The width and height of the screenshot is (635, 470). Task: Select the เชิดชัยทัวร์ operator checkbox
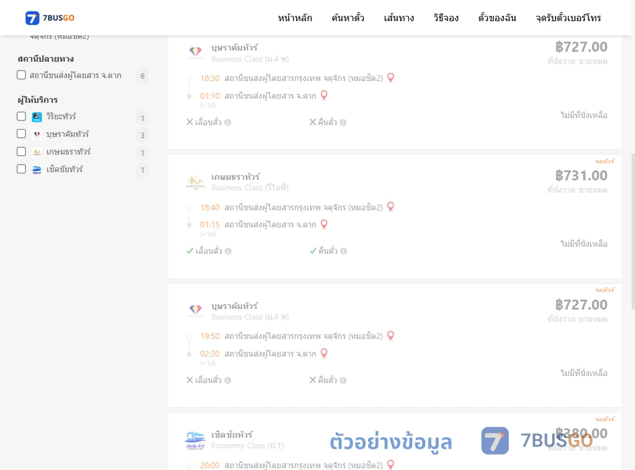point(22,169)
